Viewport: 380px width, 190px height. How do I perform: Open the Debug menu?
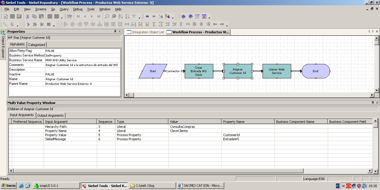[x=78, y=9]
